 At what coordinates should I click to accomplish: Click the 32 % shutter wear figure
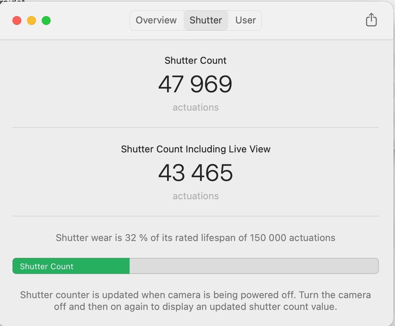(136, 238)
